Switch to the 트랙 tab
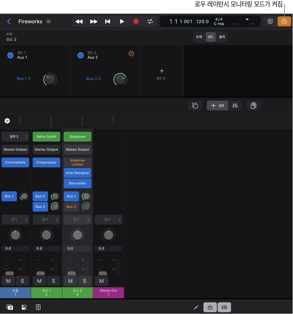 [199, 37]
